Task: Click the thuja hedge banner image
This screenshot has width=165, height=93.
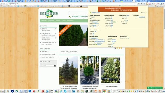Action: (x=73, y=35)
